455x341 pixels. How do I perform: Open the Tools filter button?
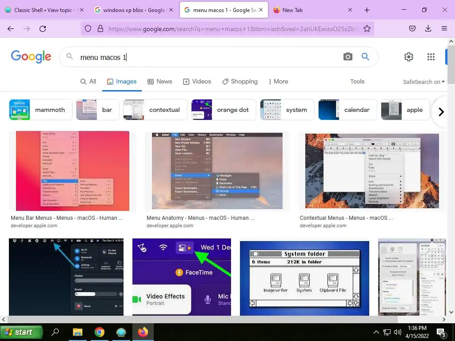click(x=357, y=82)
